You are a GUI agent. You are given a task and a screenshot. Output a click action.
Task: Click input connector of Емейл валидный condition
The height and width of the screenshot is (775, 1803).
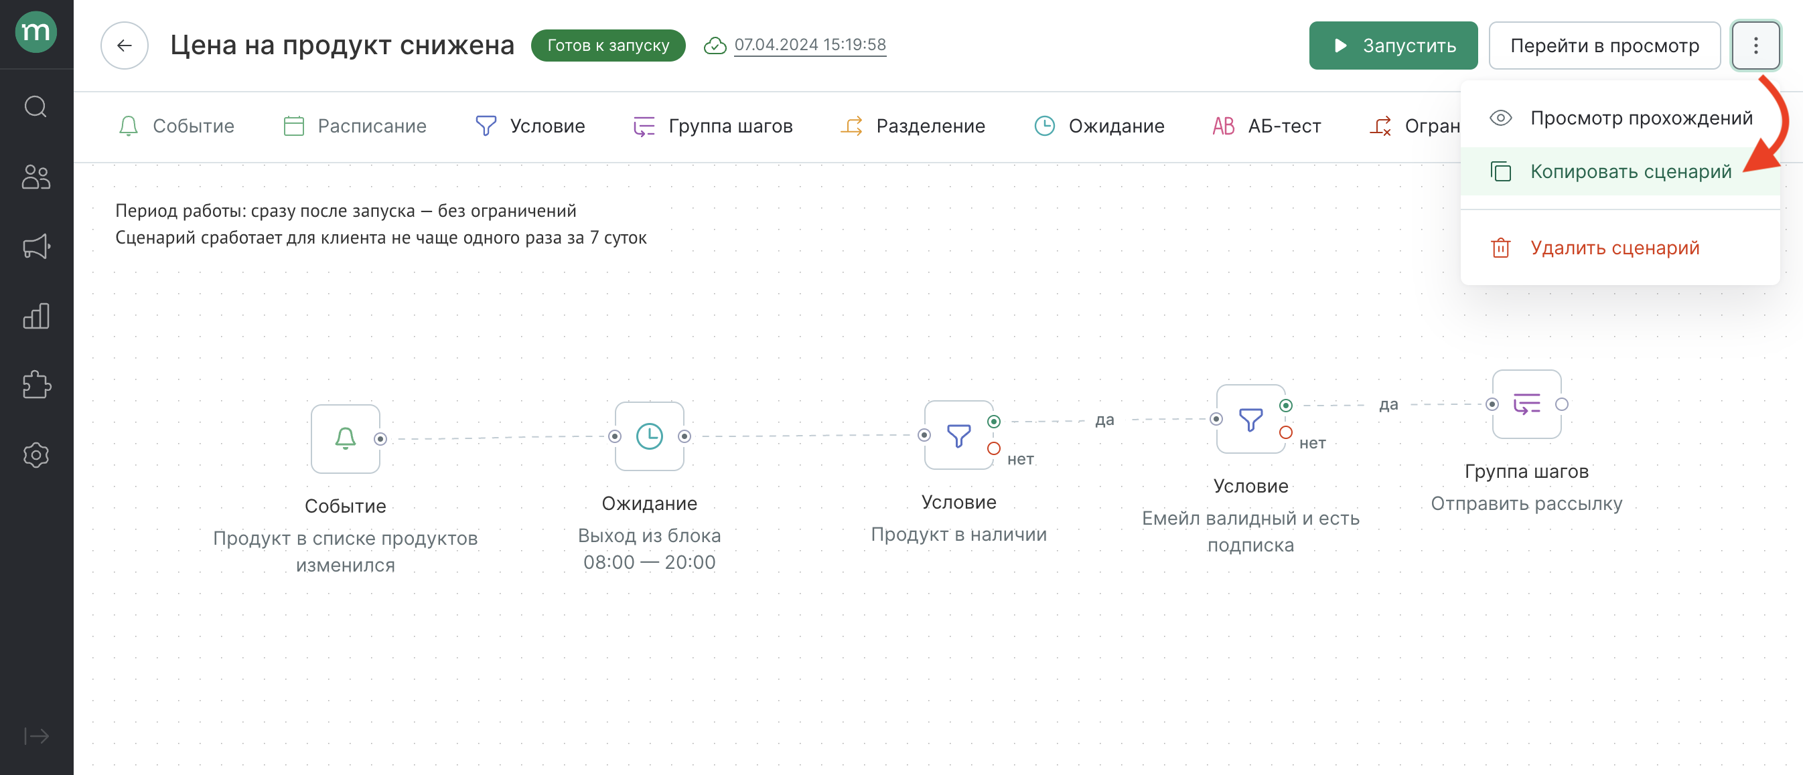[1216, 419]
